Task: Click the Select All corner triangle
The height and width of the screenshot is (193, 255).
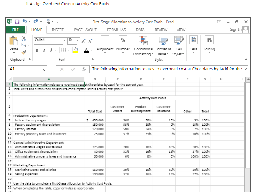Action: (10, 79)
